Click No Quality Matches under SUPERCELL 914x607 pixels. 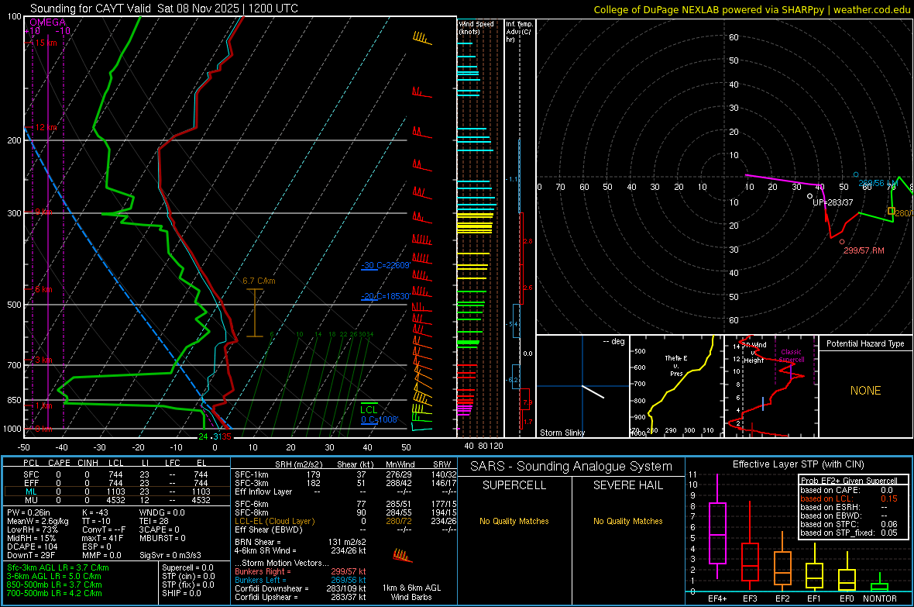(x=514, y=521)
